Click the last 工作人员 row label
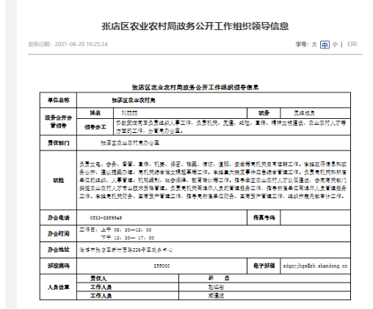The image size is (373, 309). pos(101,296)
